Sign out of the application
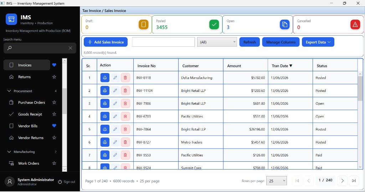Image resolution: width=365 pixels, height=192 pixels. [67, 182]
